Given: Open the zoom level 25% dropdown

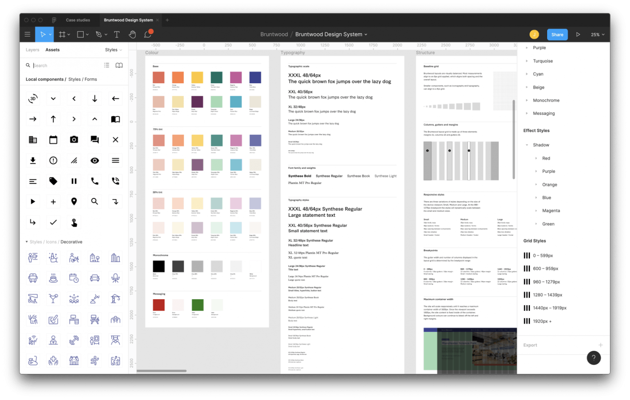Looking at the screenshot, I should (x=598, y=34).
